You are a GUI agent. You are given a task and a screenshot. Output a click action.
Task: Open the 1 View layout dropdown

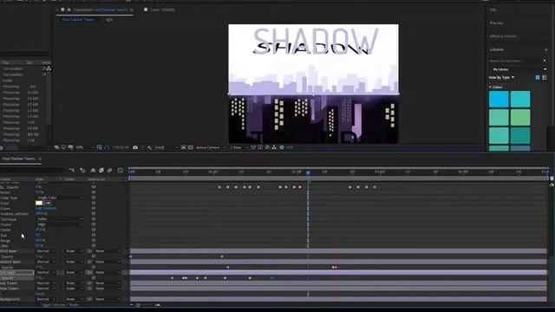[238, 147]
